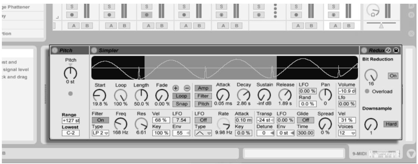Click the master headphone cue volume knob

tap(373, 10)
